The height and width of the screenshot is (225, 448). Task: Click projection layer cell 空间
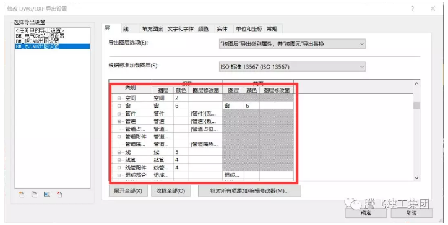[x=163, y=98]
